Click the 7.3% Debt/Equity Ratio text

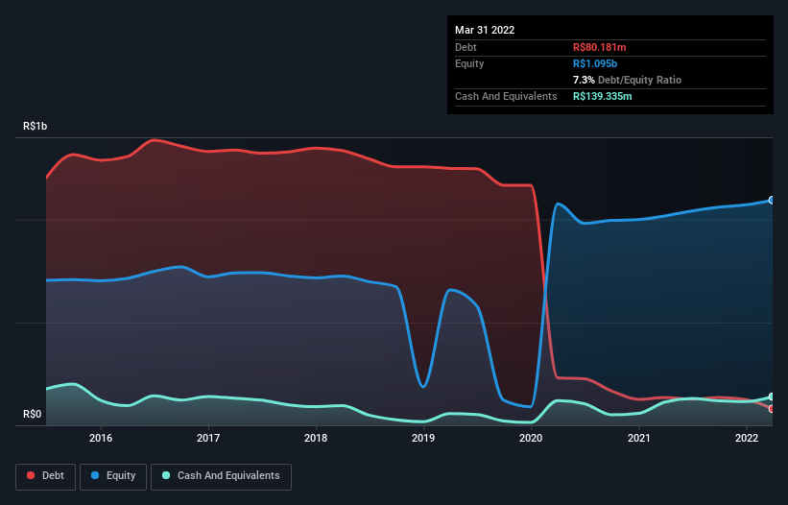tap(627, 80)
